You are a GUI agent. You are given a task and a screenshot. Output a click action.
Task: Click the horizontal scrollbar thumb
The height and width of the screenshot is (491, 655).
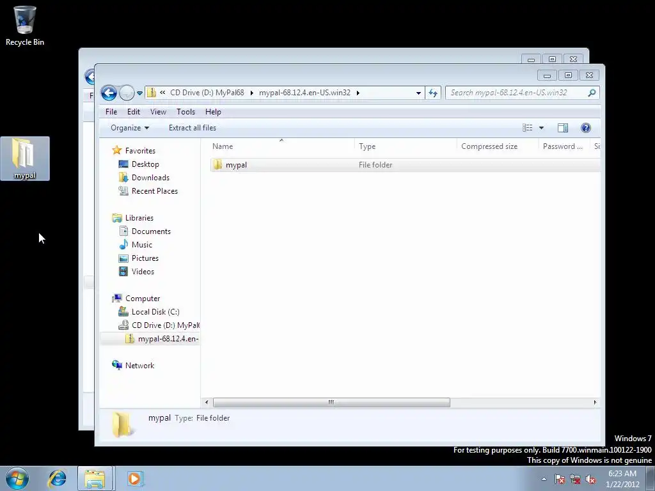[331, 403]
